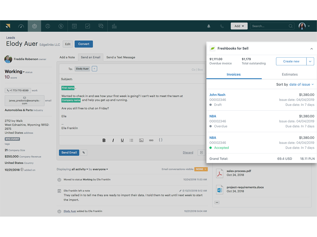Switch to the Send a Text Message tab

121,57
